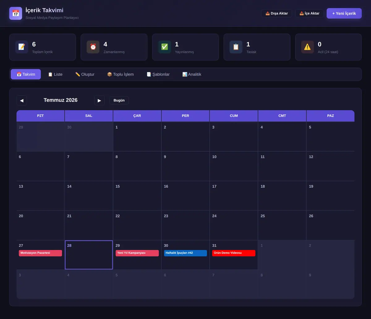Click the warning triangle icon for Acil
The image size is (371, 319).
click(x=307, y=47)
